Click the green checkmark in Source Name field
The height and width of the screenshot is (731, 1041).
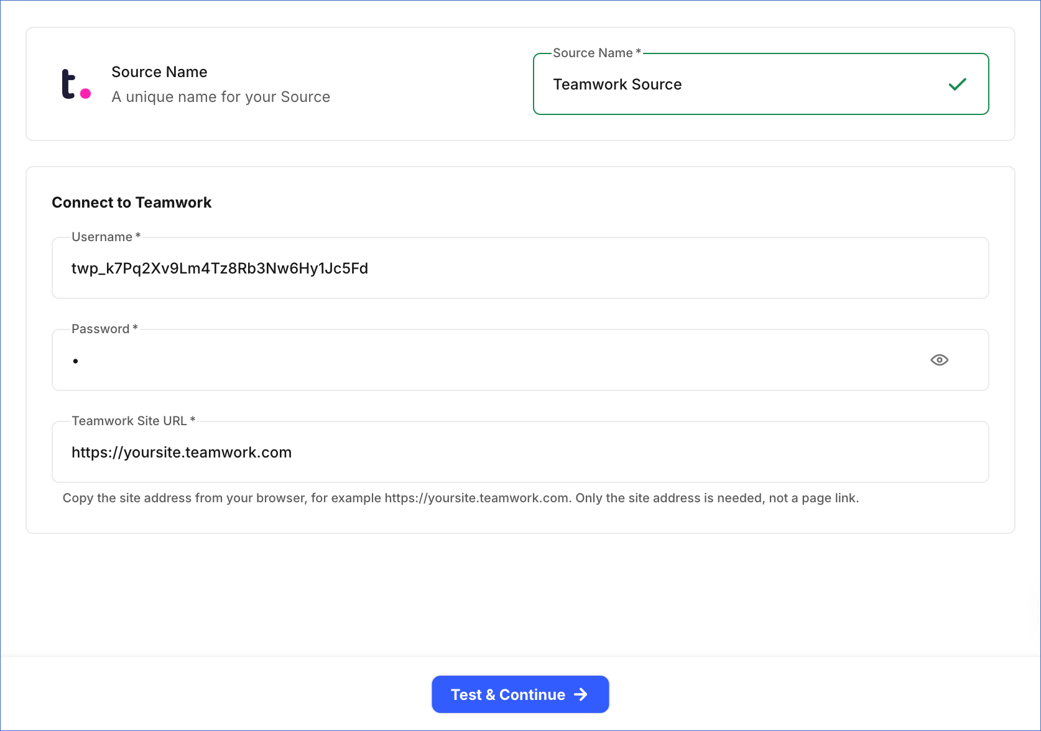(x=957, y=84)
